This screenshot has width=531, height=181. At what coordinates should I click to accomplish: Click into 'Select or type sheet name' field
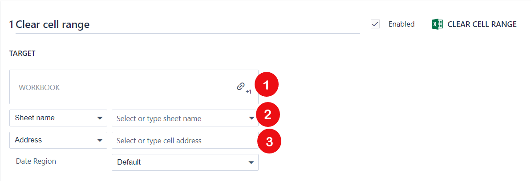tap(178, 118)
